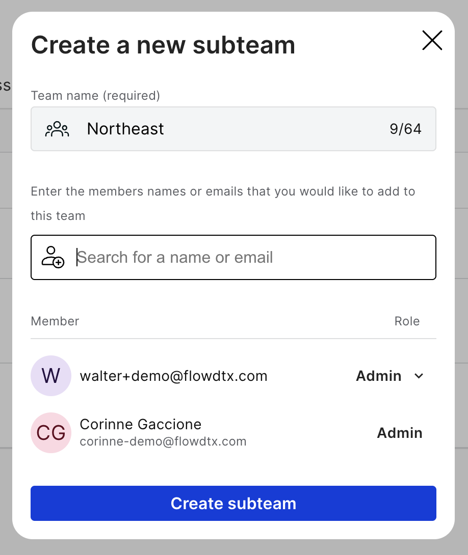Click the members instruction text
Viewport: 468px width, 555px height.
[223, 204]
